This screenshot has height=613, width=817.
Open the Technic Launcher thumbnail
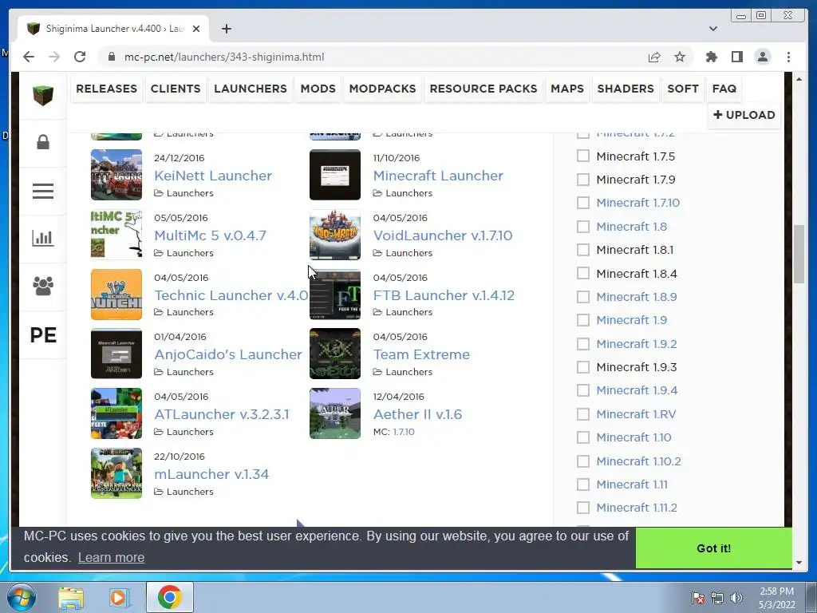116,295
